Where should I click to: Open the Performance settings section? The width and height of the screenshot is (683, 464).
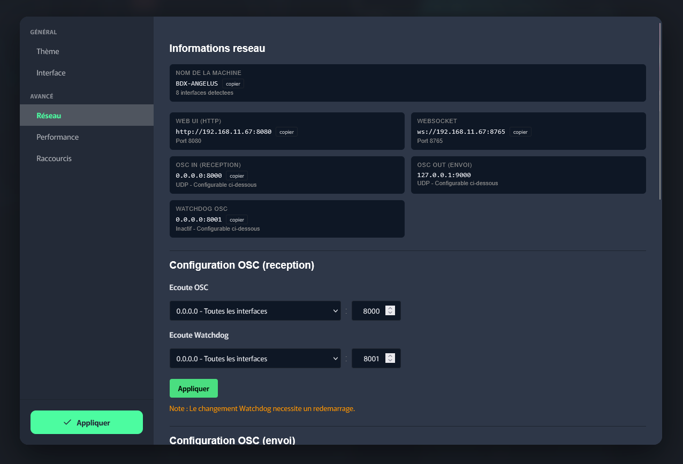click(57, 136)
